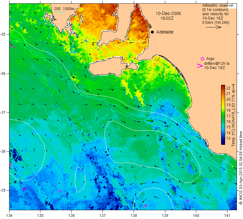Click the Adelaide label
Image resolution: width=243 pixels, height=219 pixels.
[x=165, y=32]
